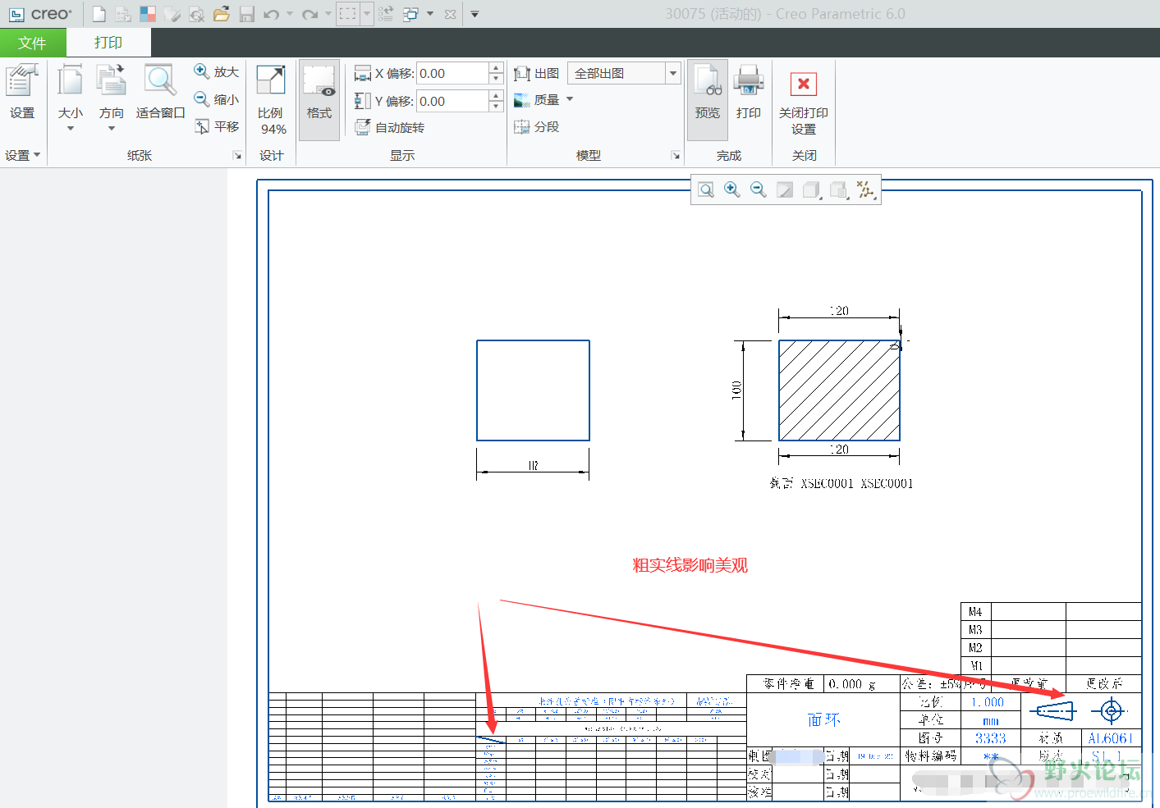1160x808 pixels.
Task: Open the selection box dropdown arrow
Action: pos(367,14)
